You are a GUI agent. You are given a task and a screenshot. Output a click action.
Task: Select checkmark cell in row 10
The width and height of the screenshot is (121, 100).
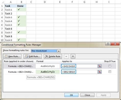coord(21,40)
